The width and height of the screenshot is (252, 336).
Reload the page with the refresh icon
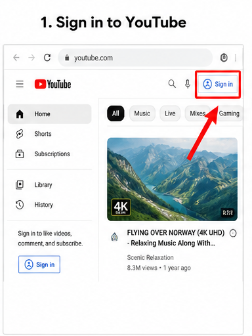tap(47, 58)
